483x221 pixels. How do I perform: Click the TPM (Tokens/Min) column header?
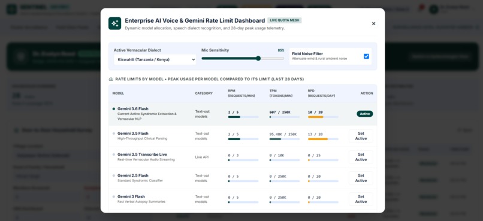pos(281,93)
